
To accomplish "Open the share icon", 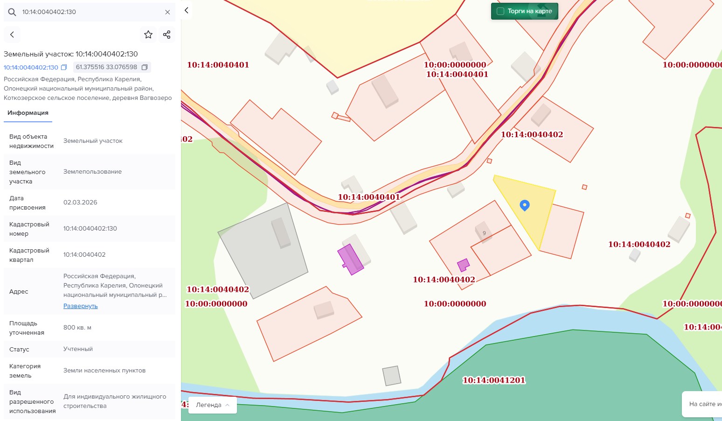I will [x=167, y=35].
